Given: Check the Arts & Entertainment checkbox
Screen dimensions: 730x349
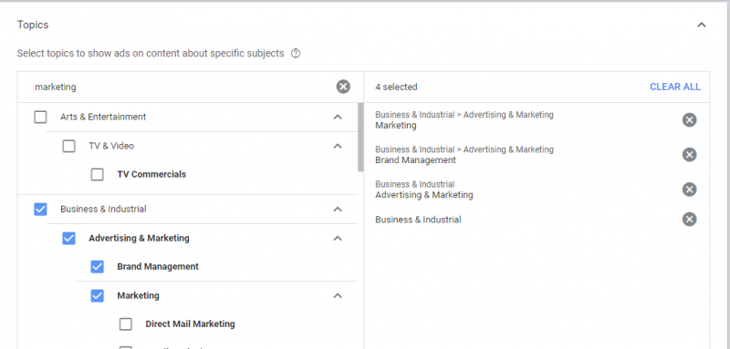Looking at the screenshot, I should coord(40,118).
